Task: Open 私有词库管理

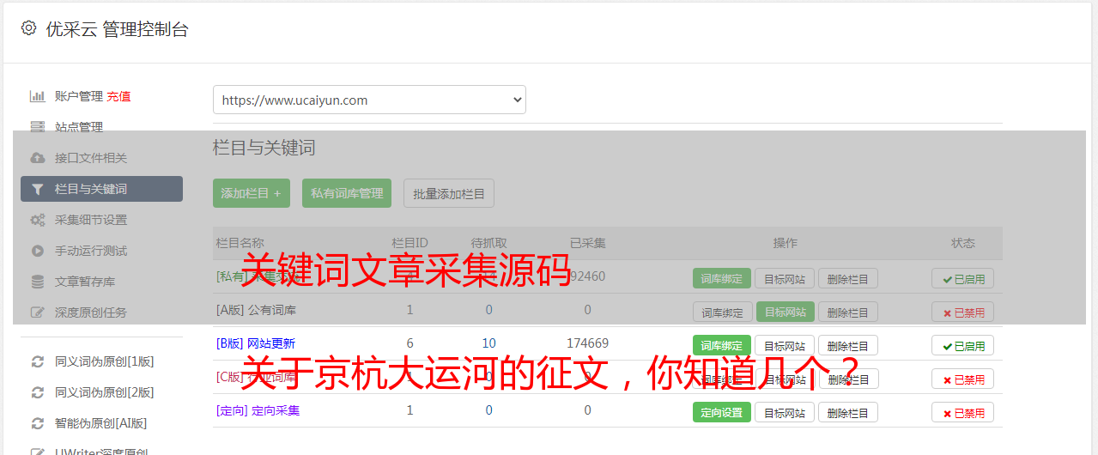Action: (347, 193)
